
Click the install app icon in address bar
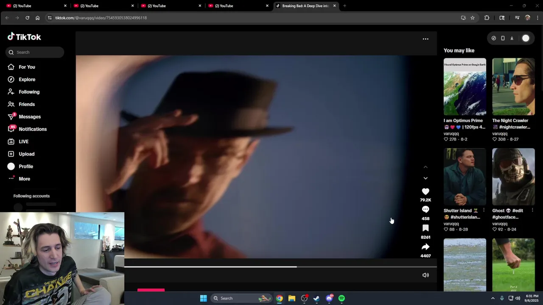point(463,18)
